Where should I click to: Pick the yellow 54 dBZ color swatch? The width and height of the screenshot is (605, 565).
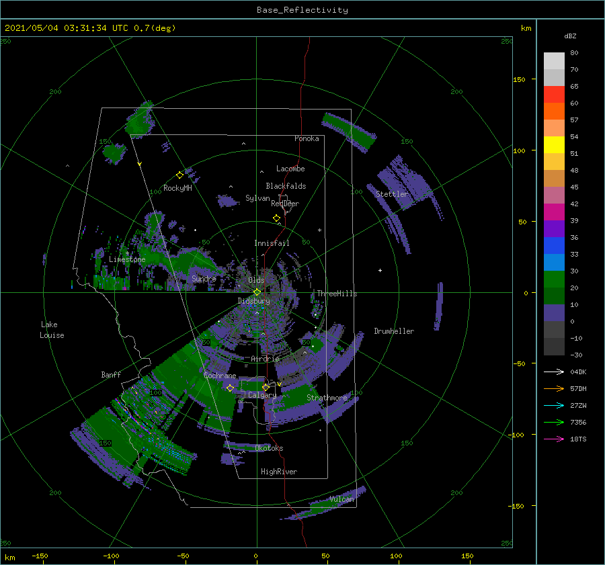(554, 144)
